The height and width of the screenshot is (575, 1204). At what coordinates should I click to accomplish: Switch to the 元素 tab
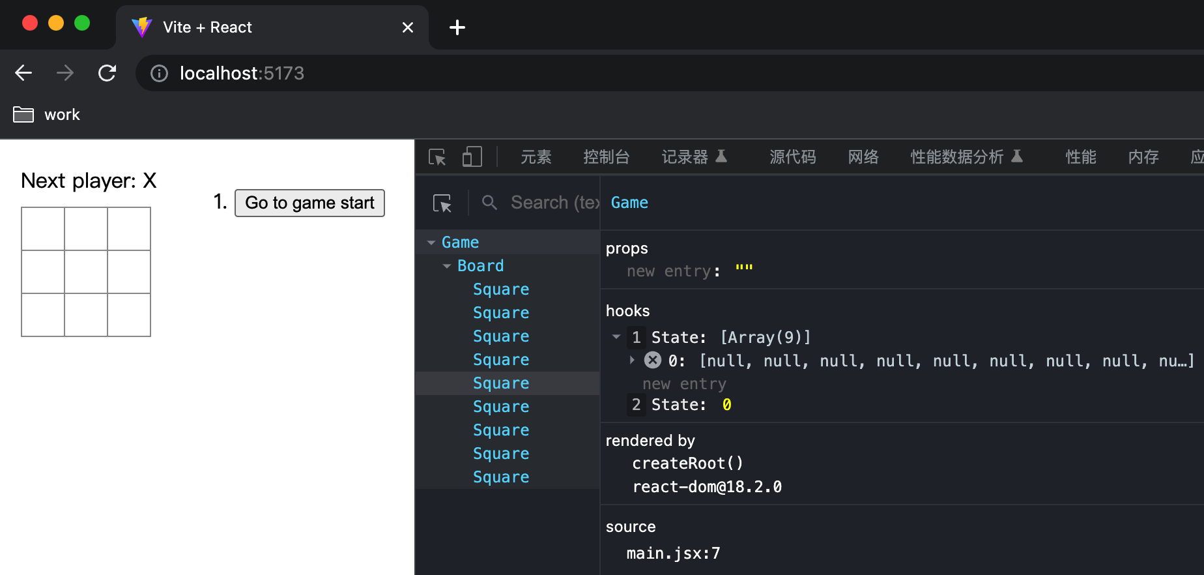pos(536,157)
